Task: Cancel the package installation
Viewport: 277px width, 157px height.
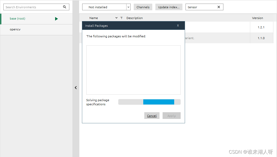Action: tap(152, 116)
